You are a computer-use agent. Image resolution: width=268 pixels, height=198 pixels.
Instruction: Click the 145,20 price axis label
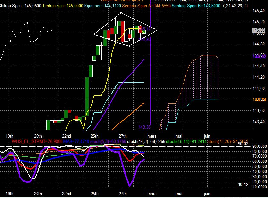tap(259, 22)
